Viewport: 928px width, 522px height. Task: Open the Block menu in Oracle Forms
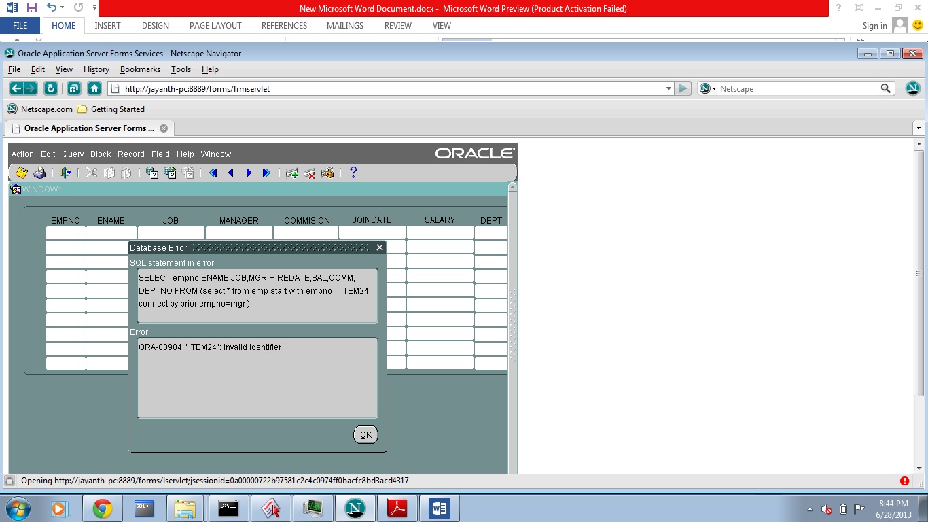tap(101, 154)
